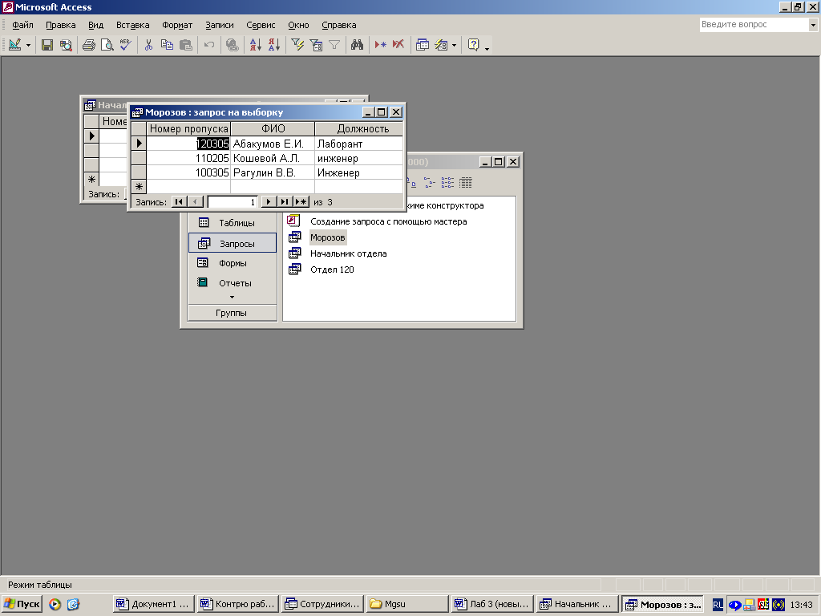Go to previous record in Морозов query
This screenshot has width=821, height=616.
[196, 201]
